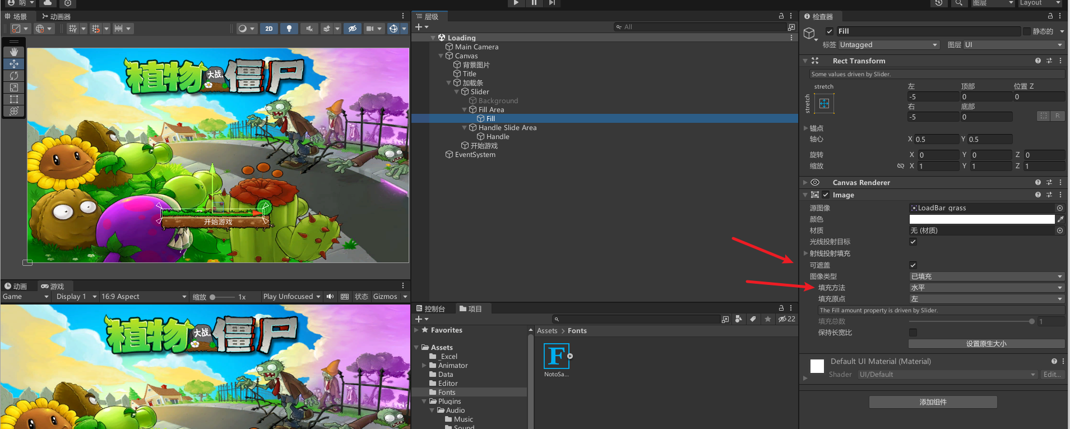Image resolution: width=1070 pixels, height=429 pixels.
Task: Open the UI layer dropdown in inspector
Action: [x=1013, y=45]
